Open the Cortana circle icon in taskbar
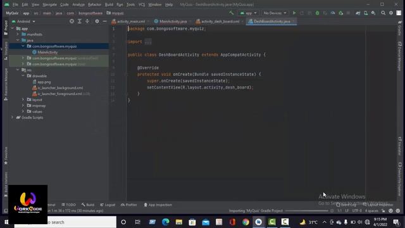Screen dimensions: 405x228 click(x=123, y=222)
